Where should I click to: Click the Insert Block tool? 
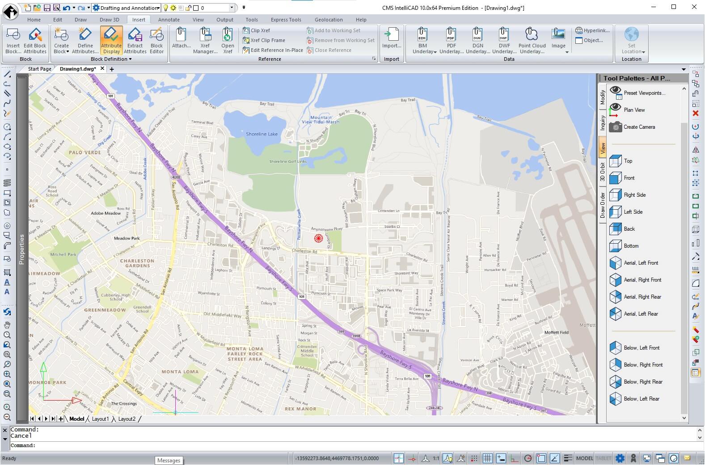[x=13, y=40]
